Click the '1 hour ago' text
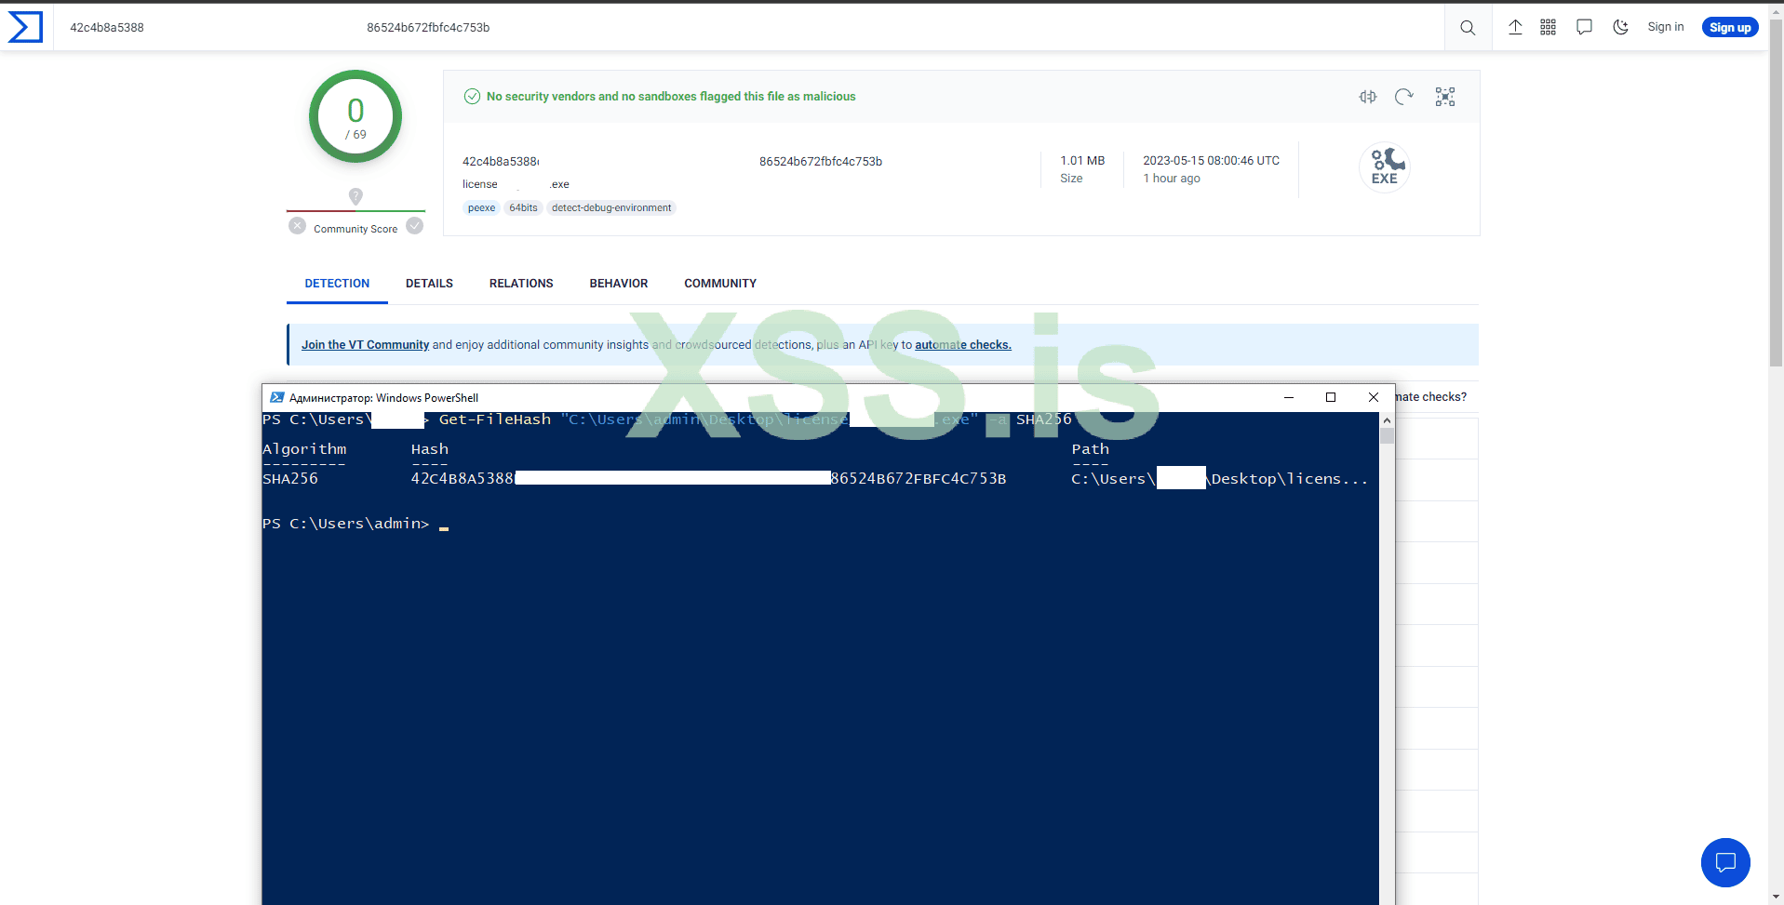Viewport: 1784px width, 905px height. (1172, 179)
